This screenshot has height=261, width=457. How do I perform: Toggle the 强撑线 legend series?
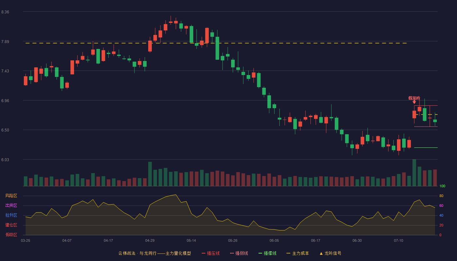coord(267,253)
